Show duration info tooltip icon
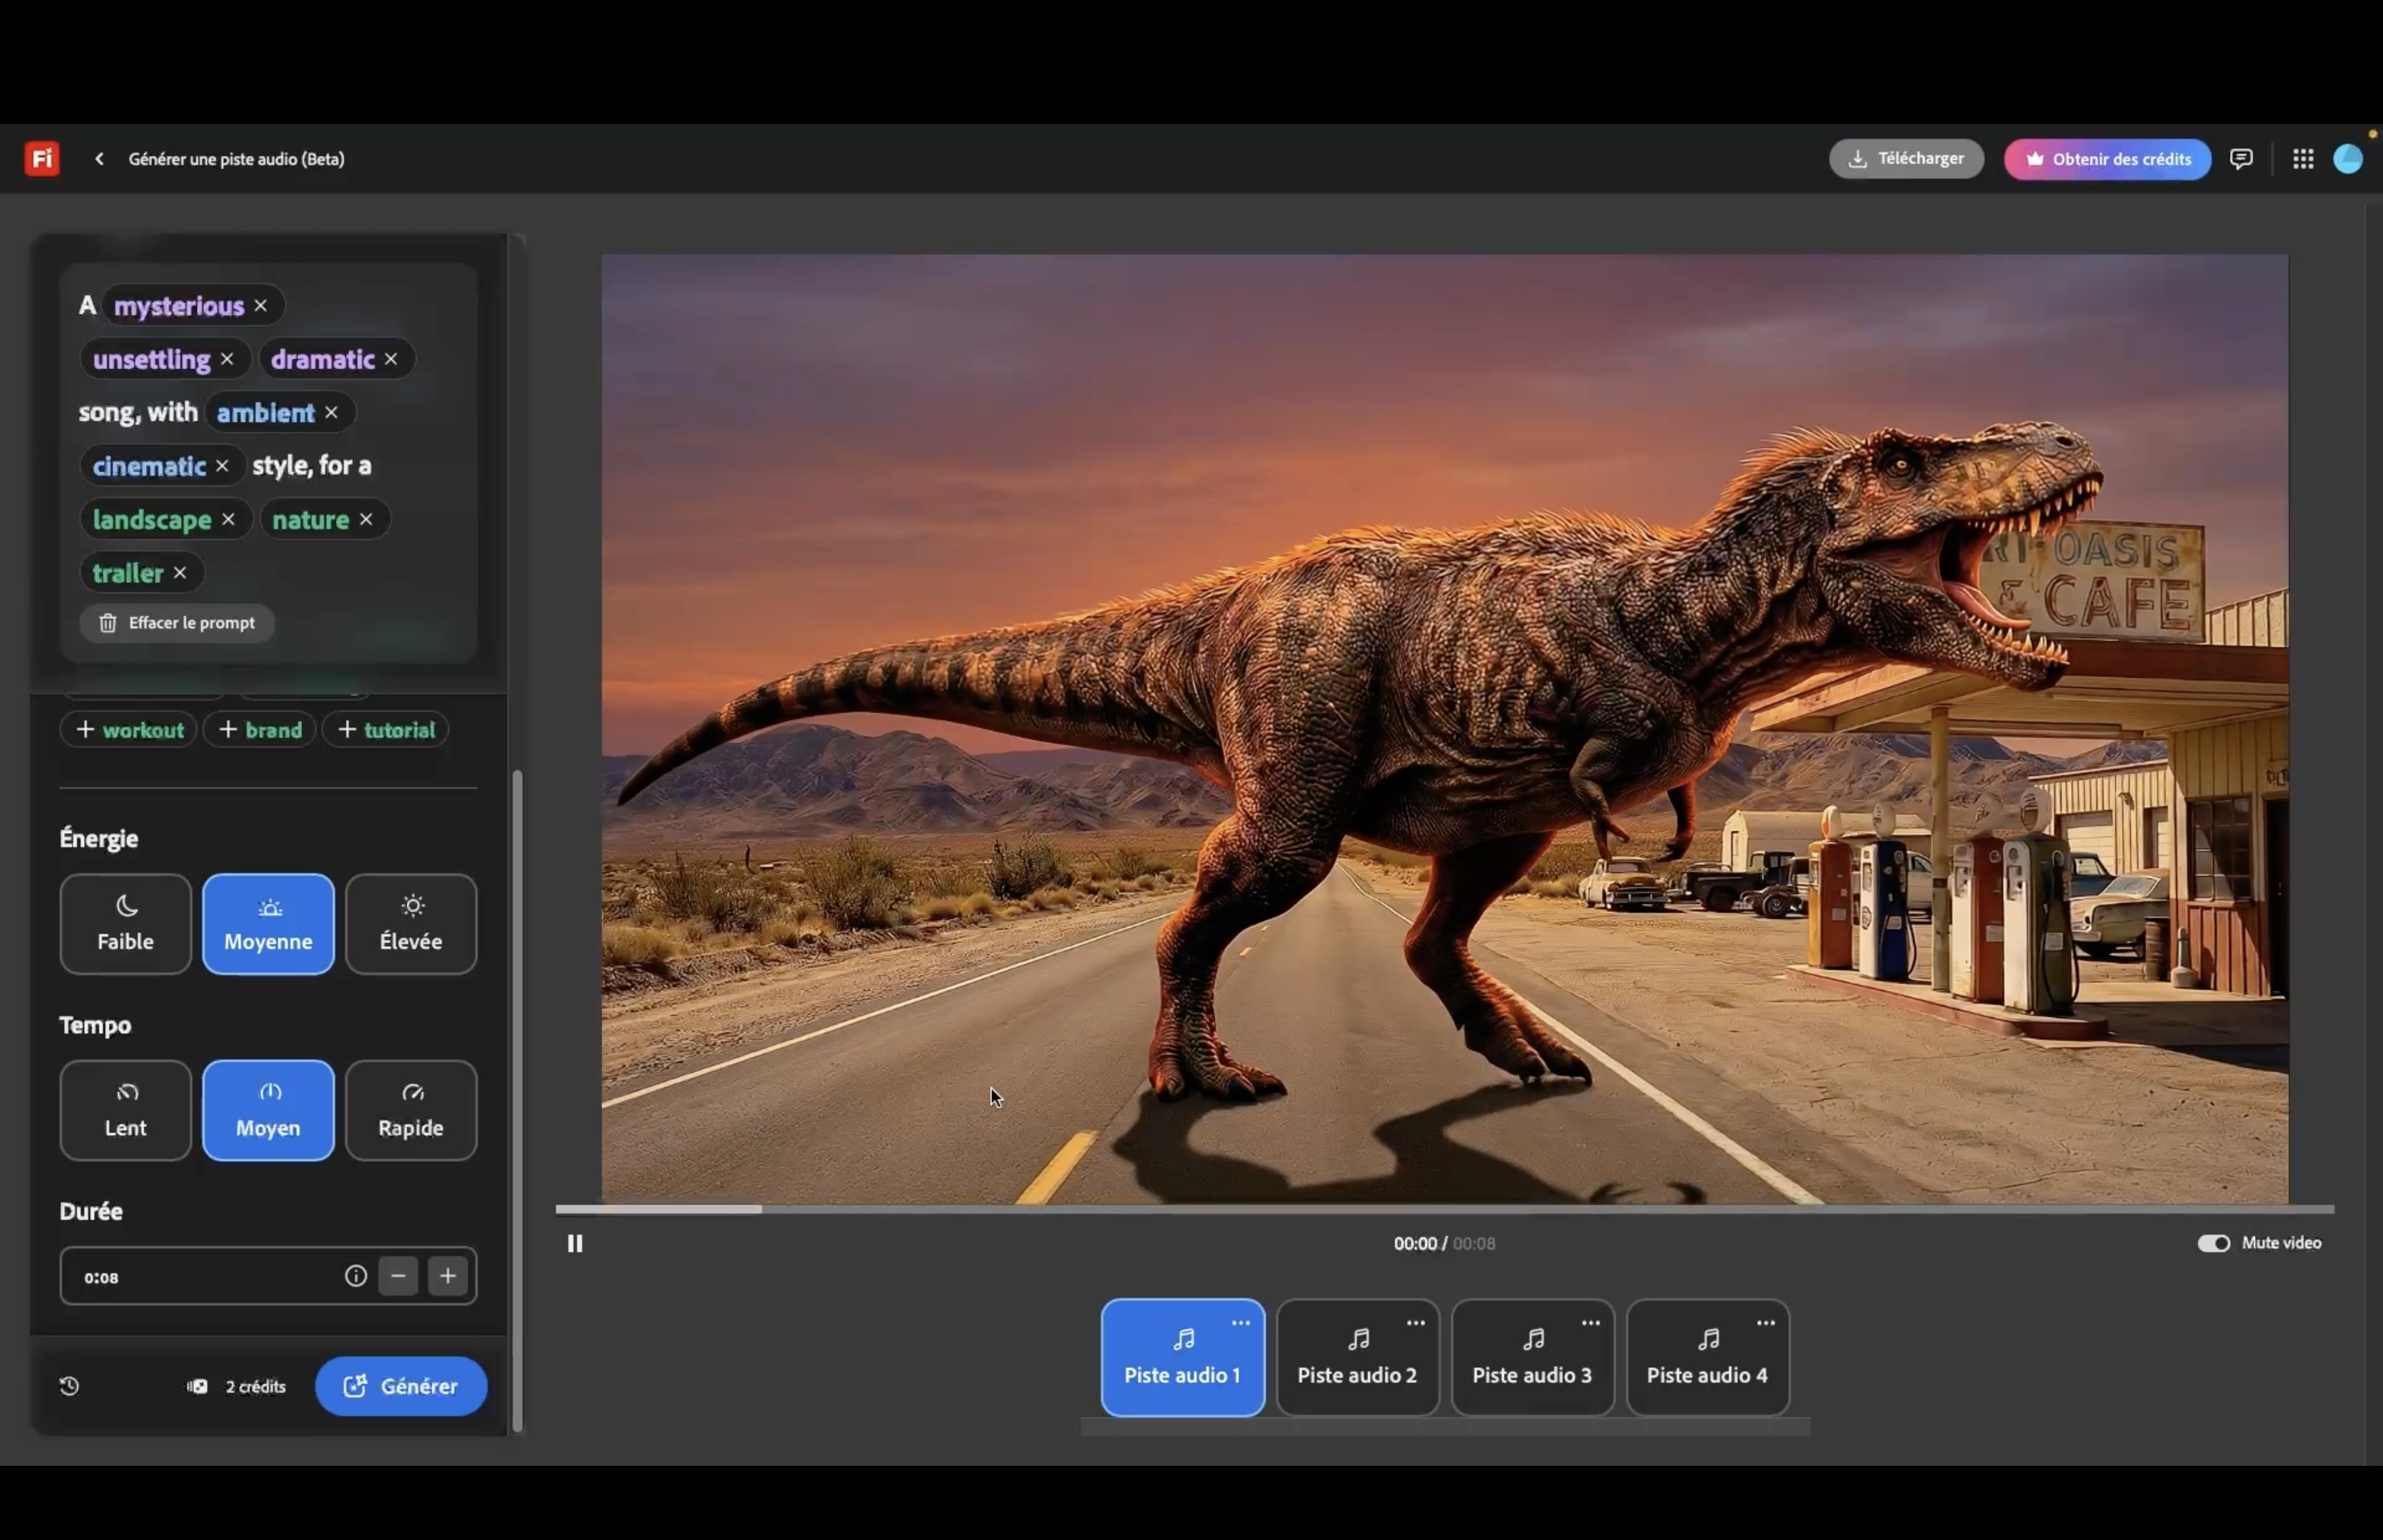Image resolution: width=2383 pixels, height=1540 pixels. click(355, 1276)
